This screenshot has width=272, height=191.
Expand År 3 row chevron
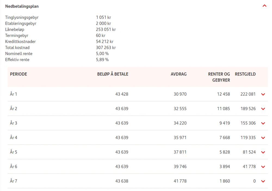(263, 123)
